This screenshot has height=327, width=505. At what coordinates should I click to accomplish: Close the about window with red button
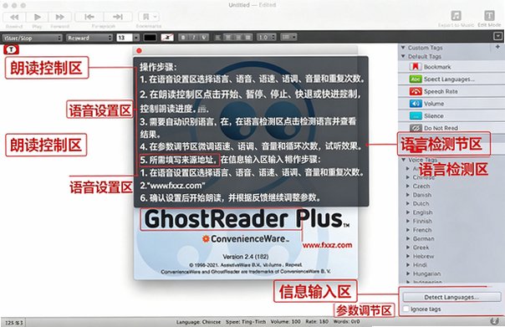[x=139, y=50]
